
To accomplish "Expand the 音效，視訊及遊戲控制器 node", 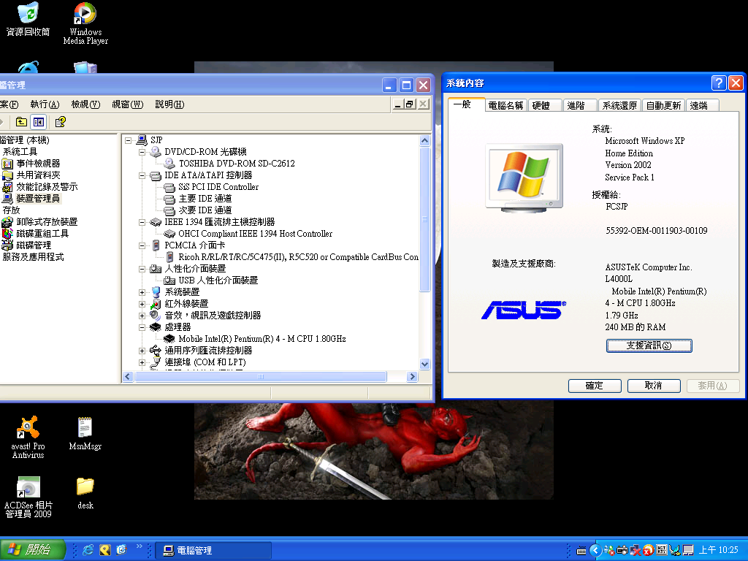I will [x=142, y=316].
